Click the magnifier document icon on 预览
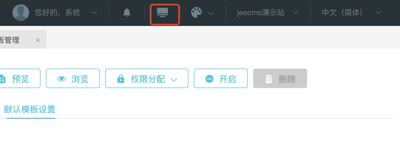Image resolution: width=400 pixels, height=141 pixels. tap(2, 79)
